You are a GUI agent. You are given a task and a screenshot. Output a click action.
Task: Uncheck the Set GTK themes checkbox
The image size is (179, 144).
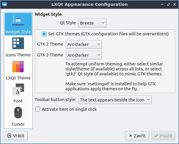point(44,34)
